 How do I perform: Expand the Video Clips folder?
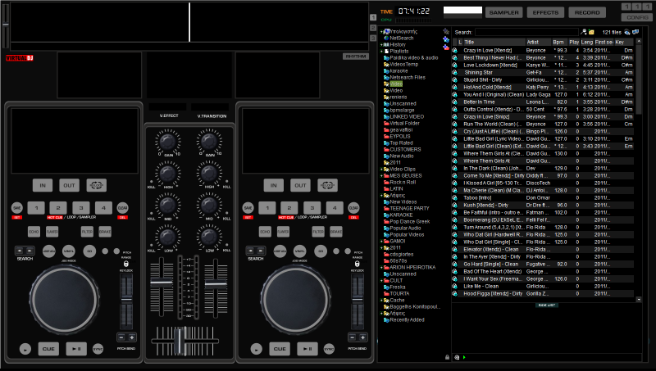[381, 170]
